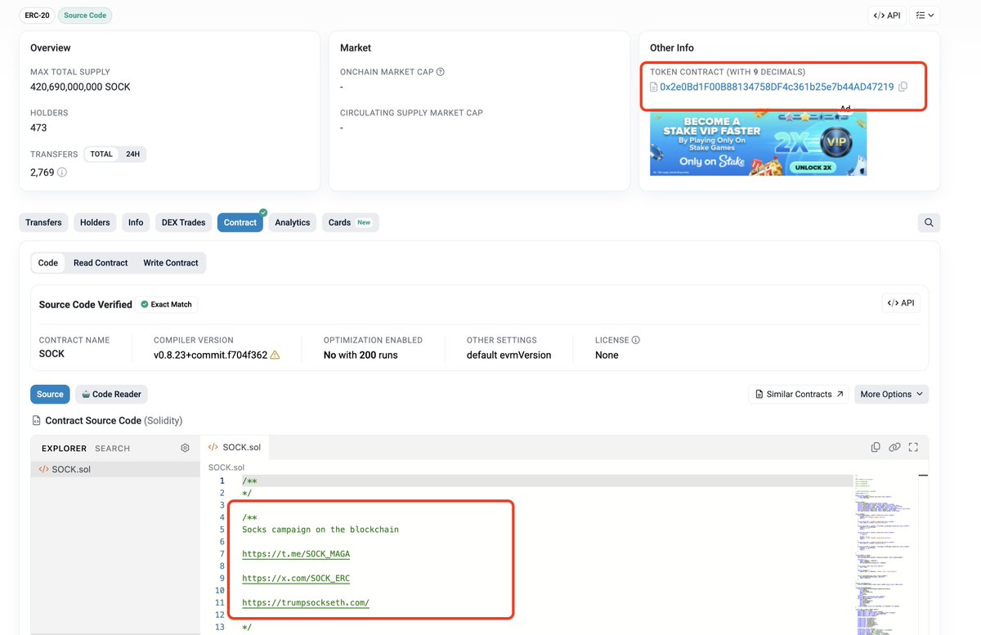981x635 pixels.
Task: Open the Transfers tab
Action: [43, 222]
